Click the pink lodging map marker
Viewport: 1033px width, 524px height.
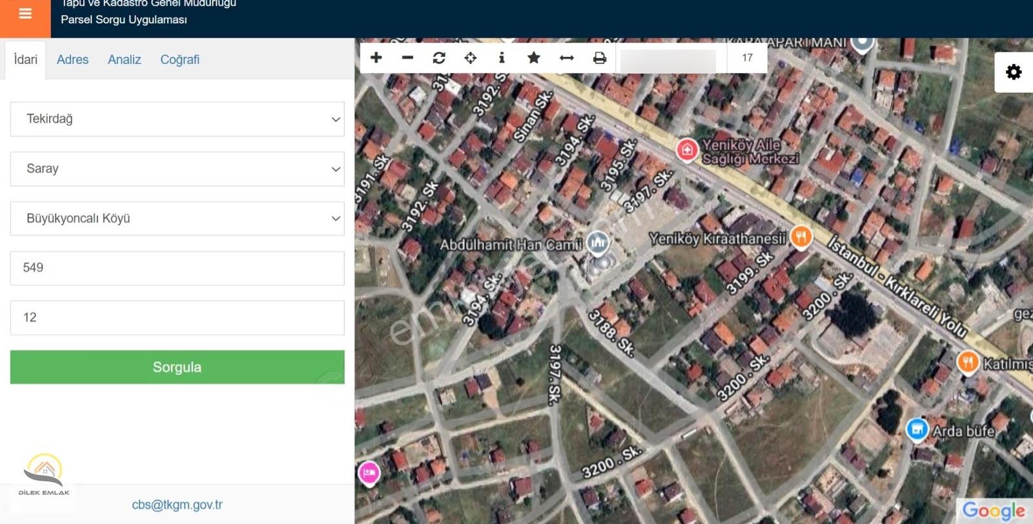[369, 473]
